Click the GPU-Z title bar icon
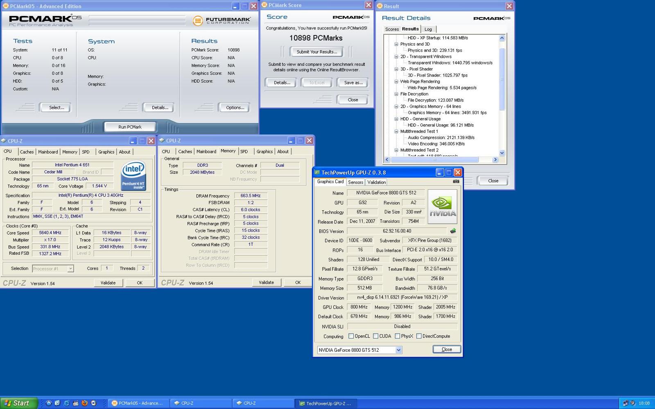The height and width of the screenshot is (409, 655). coord(316,173)
